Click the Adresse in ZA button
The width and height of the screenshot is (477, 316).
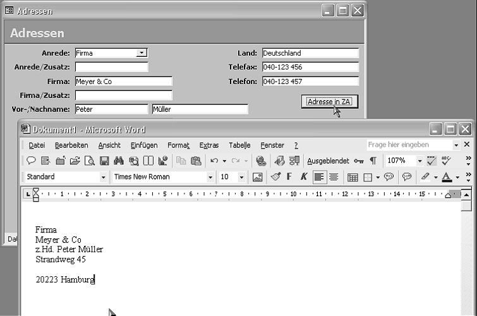point(330,102)
